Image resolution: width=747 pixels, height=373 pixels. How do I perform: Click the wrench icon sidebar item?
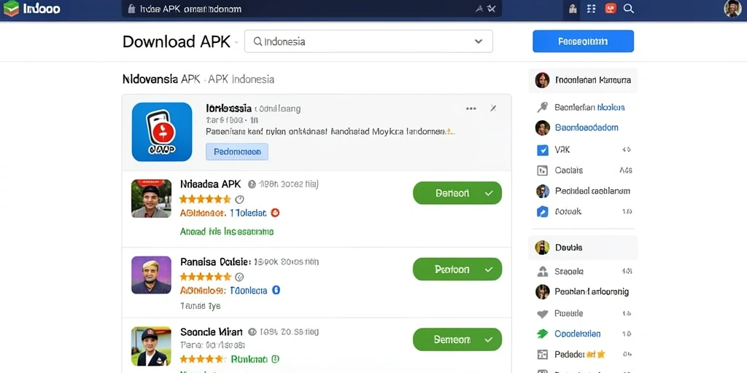pyautogui.click(x=542, y=107)
